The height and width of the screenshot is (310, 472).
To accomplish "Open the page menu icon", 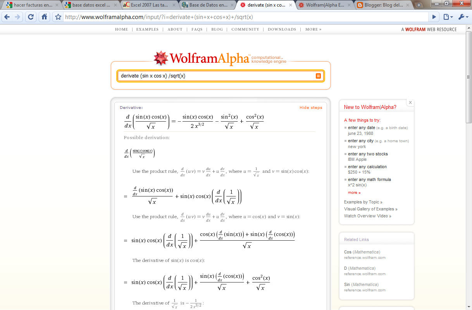I will [448, 17].
